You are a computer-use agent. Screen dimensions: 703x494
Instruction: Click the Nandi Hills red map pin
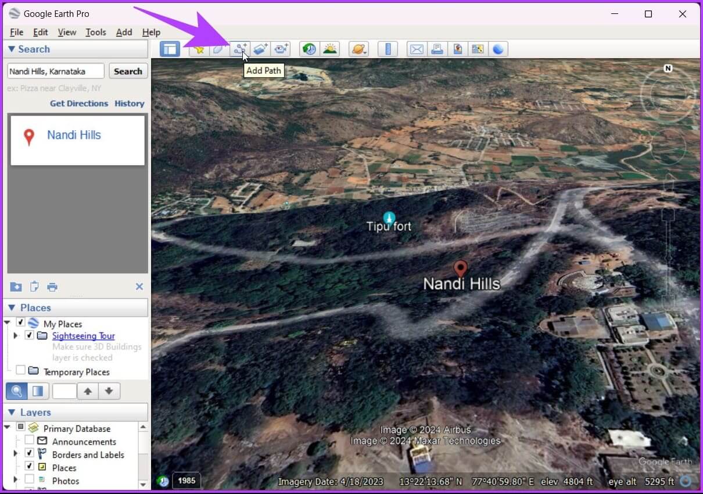(x=461, y=269)
